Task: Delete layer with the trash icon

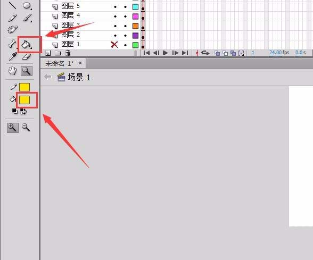Action: coord(68,53)
